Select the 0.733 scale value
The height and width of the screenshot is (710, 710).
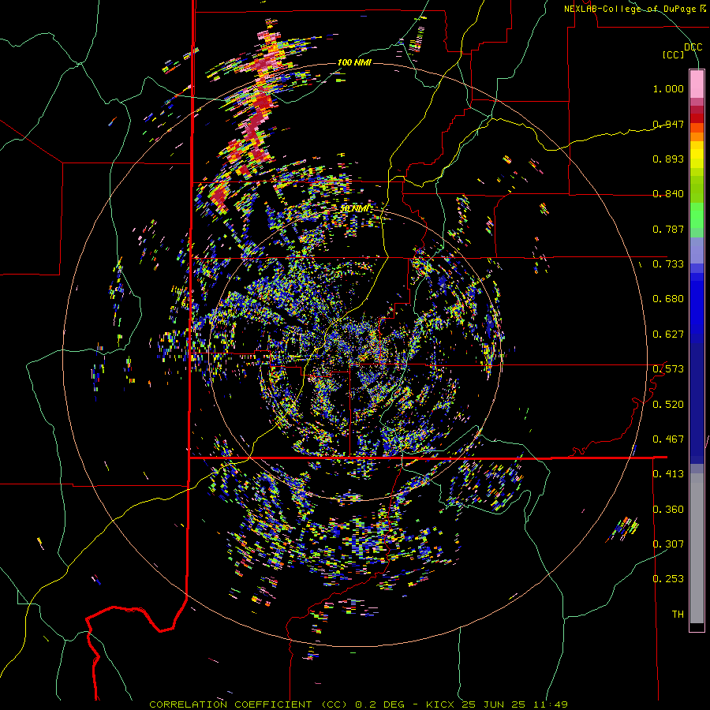668,264
